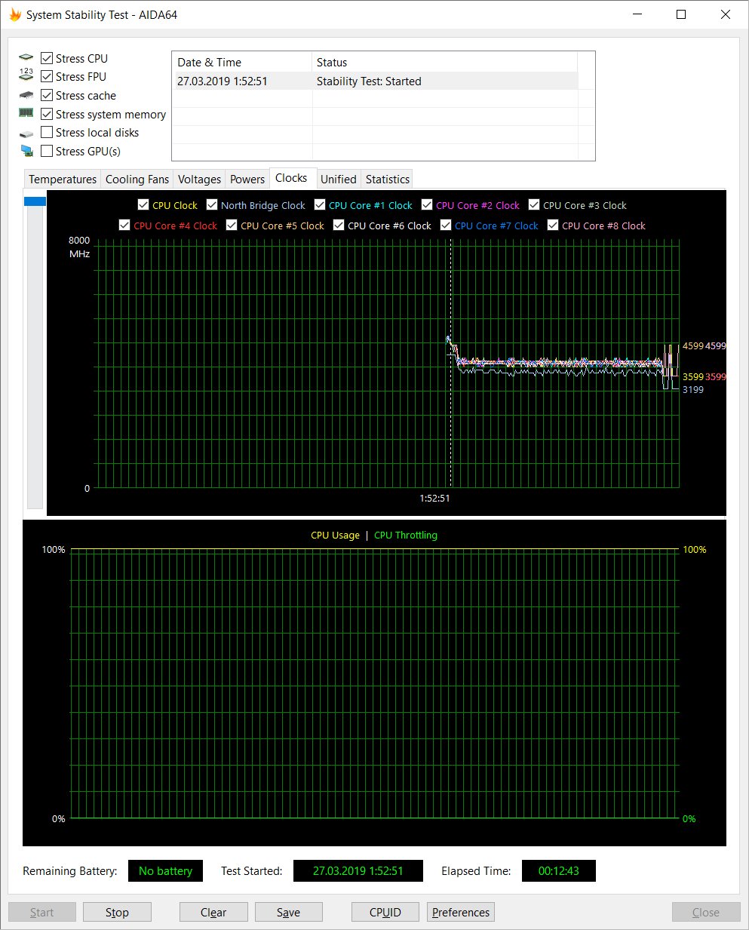
Task: Click the cache chip icon beside Stress cache
Action: (26, 95)
